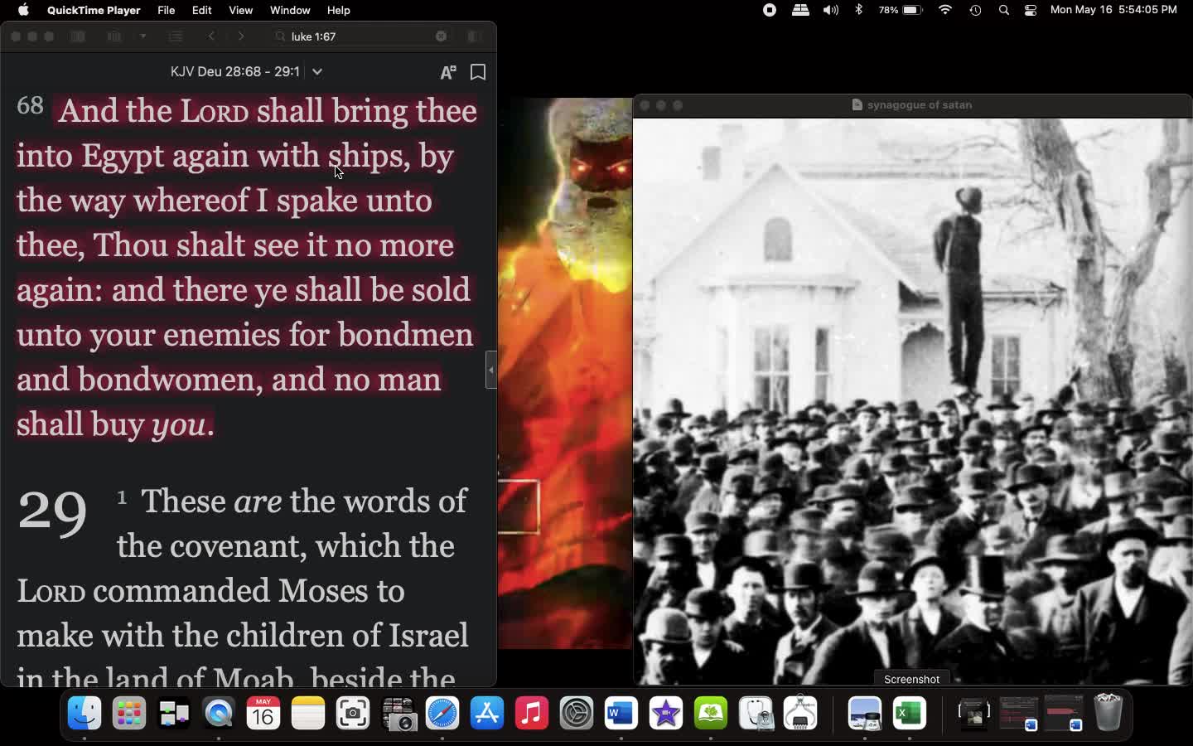The height and width of the screenshot is (746, 1193).
Task: Open the Bluetooth menu bar icon
Action: [x=859, y=10]
